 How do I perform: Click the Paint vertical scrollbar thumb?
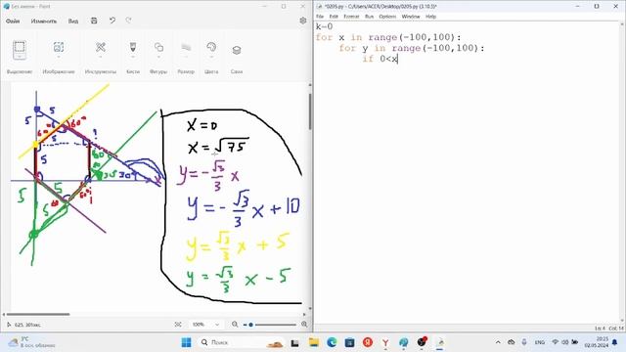point(310,111)
